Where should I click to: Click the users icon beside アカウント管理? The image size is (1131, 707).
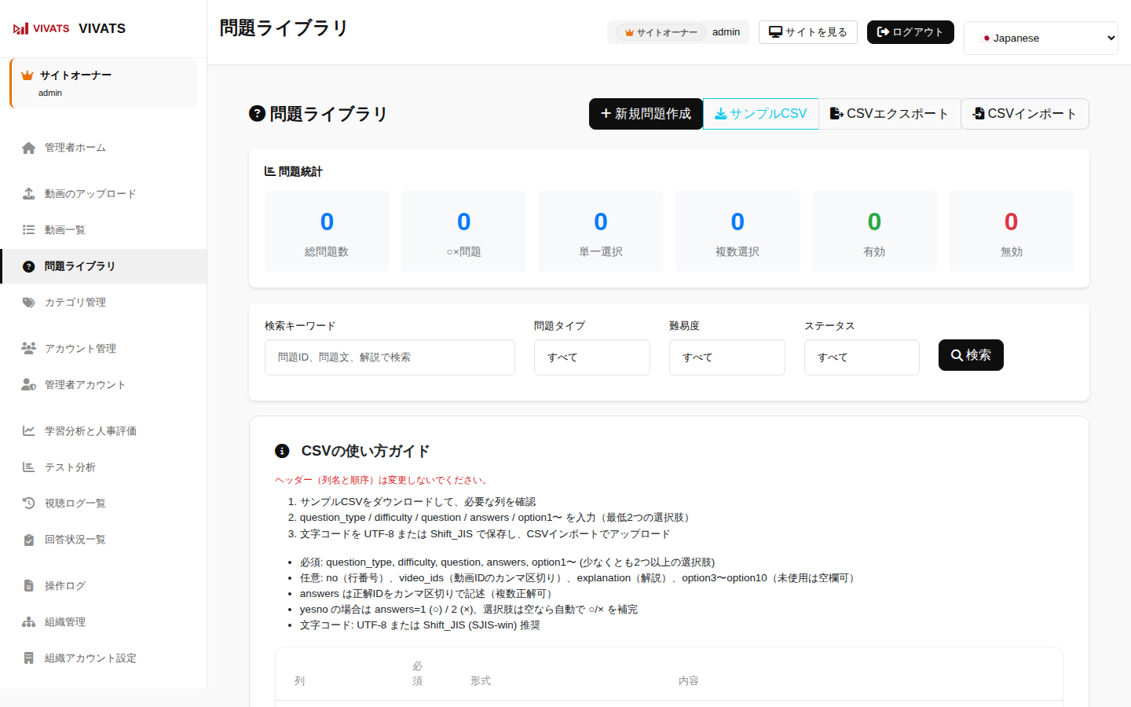[29, 349]
